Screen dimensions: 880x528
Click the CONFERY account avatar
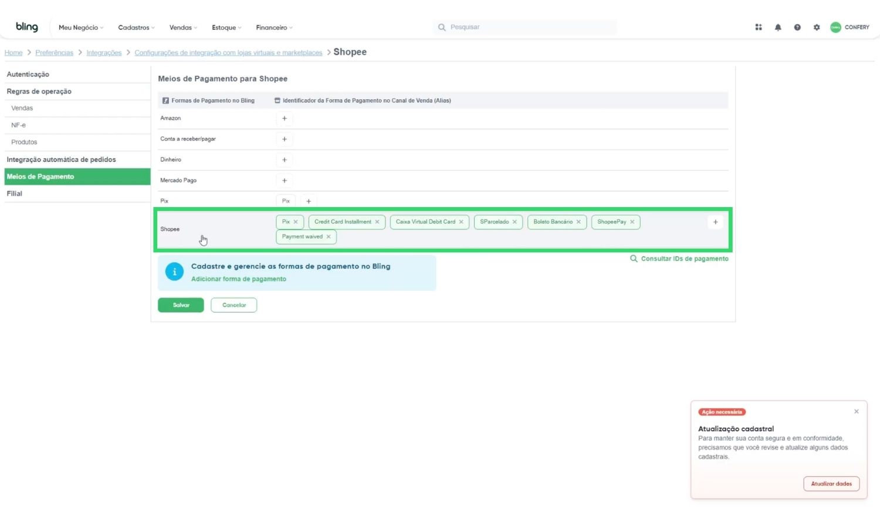(835, 27)
